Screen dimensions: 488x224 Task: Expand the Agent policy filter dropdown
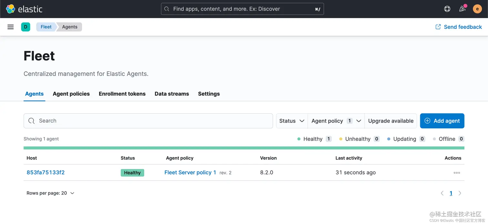click(x=336, y=121)
